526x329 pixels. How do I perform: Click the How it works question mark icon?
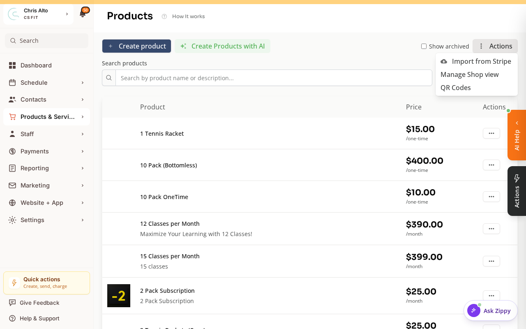click(x=164, y=16)
